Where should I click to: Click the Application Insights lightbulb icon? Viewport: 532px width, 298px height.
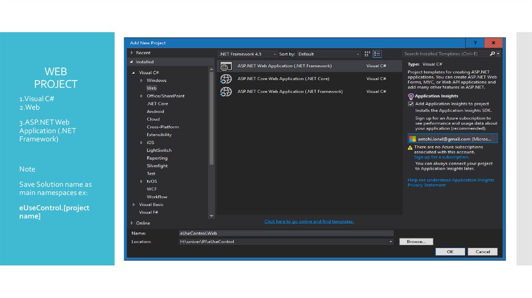coord(410,96)
